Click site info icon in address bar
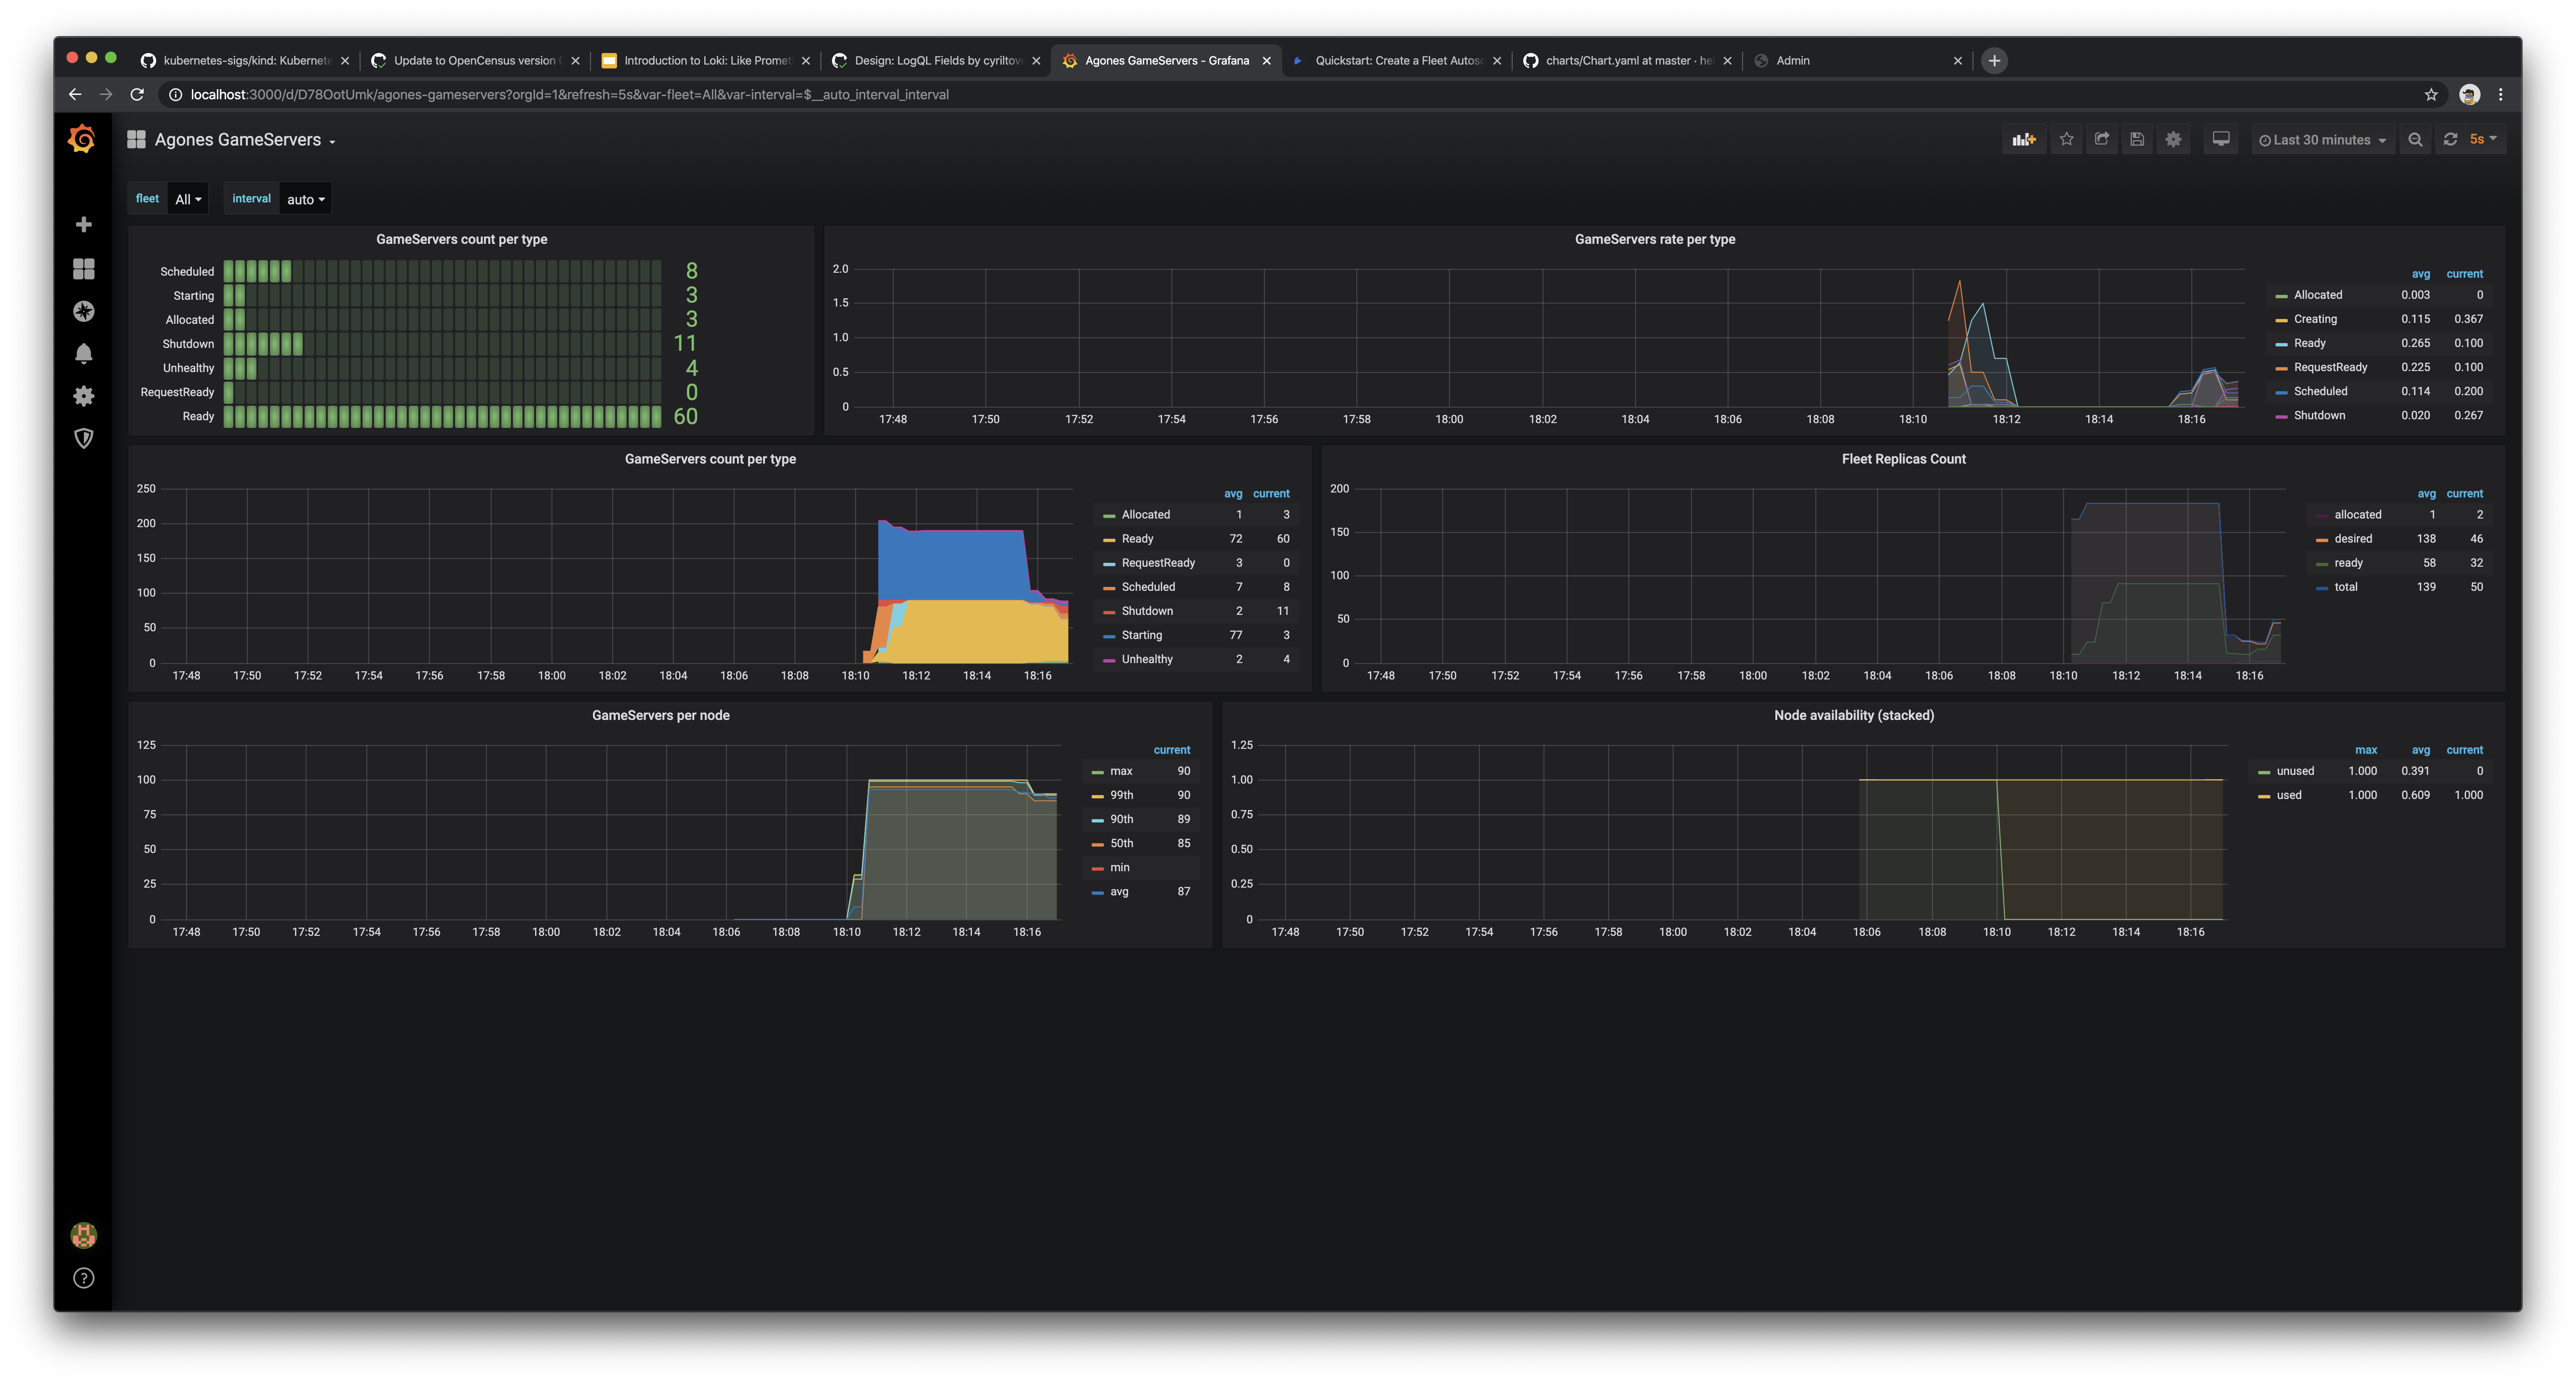Screen dimensions: 2576x1383 tap(175, 94)
